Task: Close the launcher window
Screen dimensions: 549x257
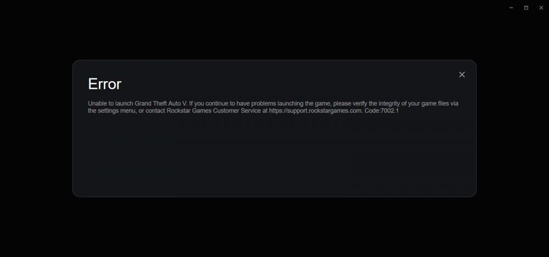Action: coord(541,8)
